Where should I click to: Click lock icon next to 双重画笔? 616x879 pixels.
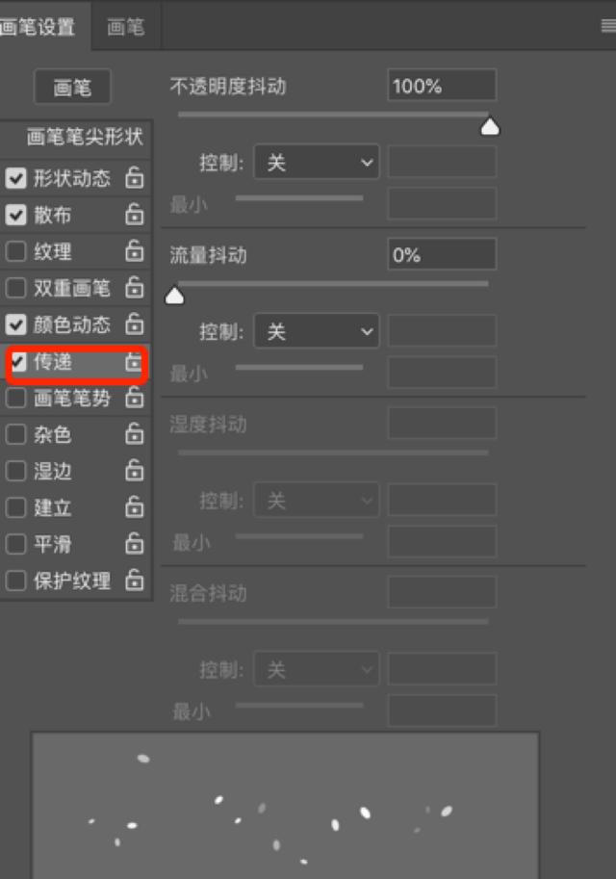click(134, 287)
